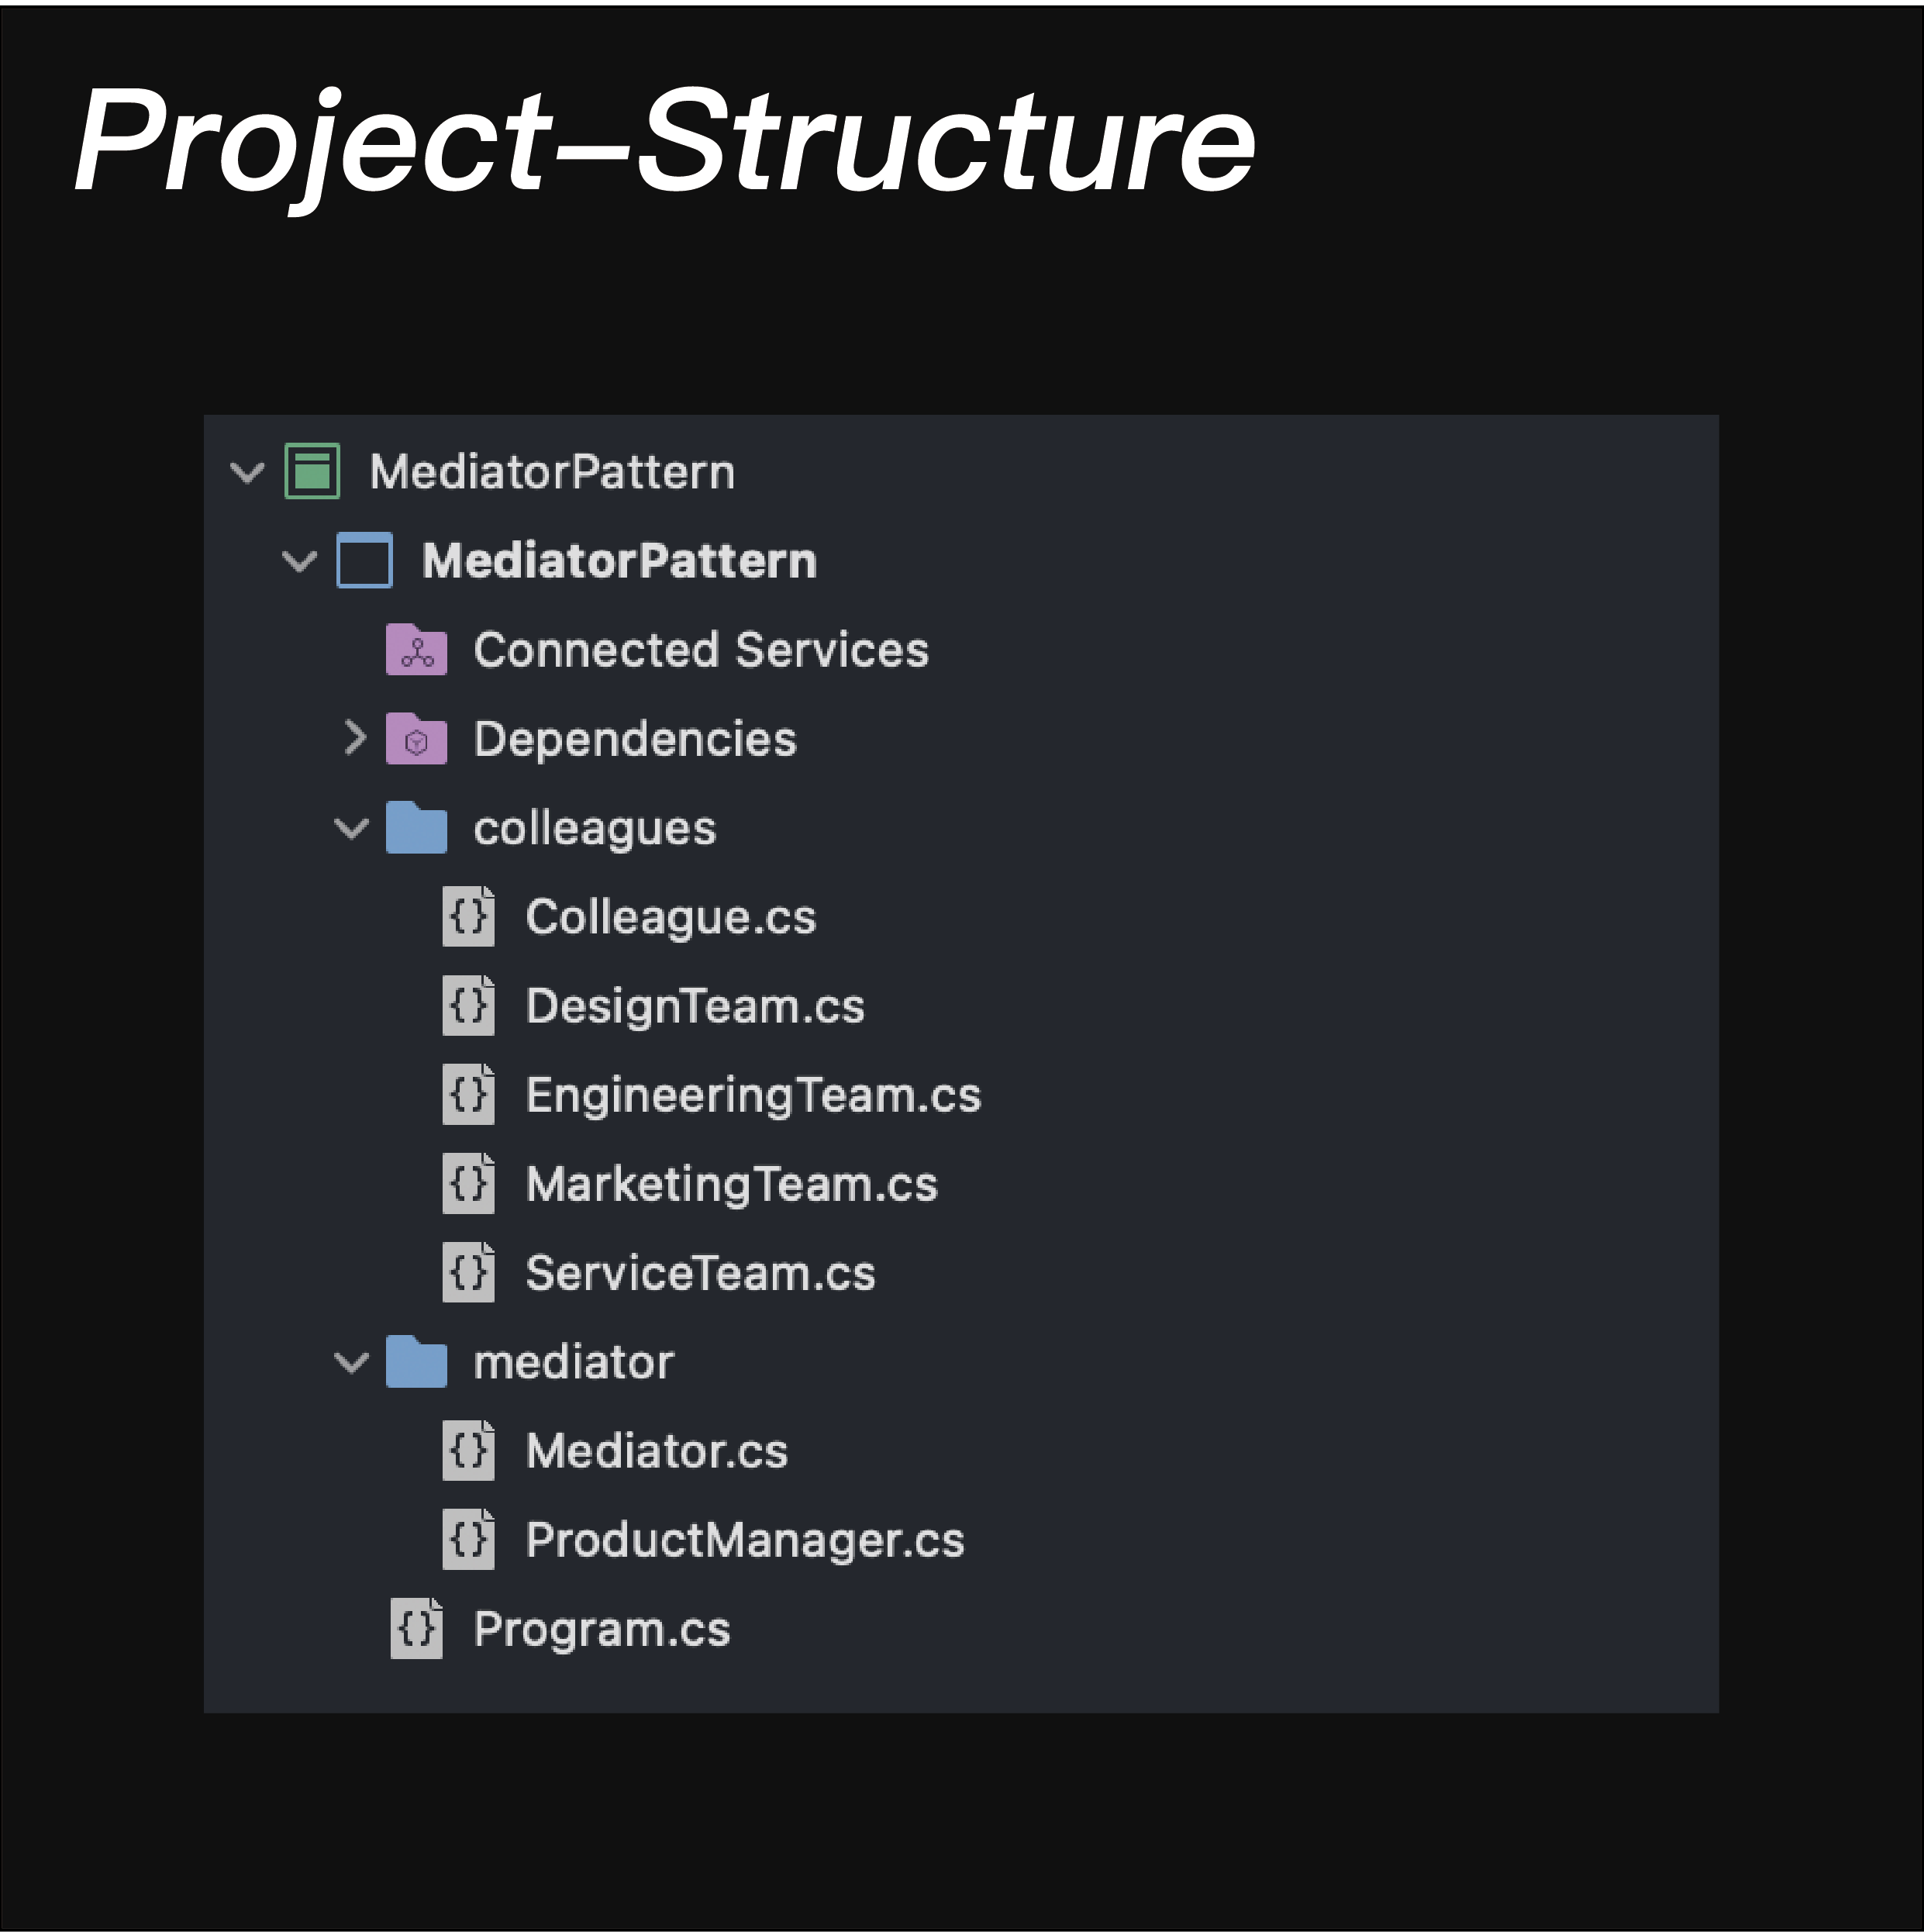Viewport: 1924px width, 1932px height.
Task: Click the Dependencies folder icon
Action: point(416,739)
